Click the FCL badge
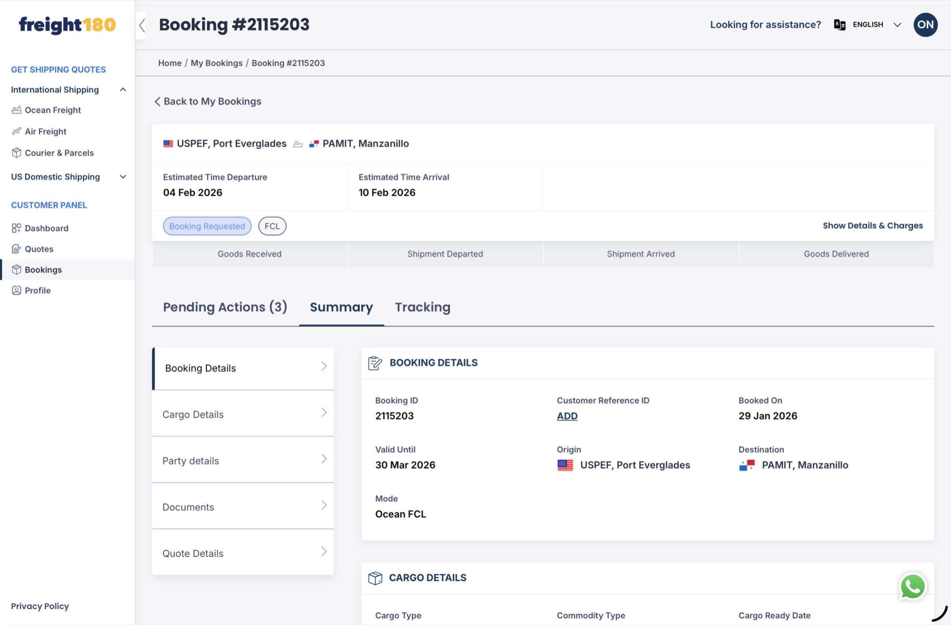The width and height of the screenshot is (951, 625). [x=272, y=226]
